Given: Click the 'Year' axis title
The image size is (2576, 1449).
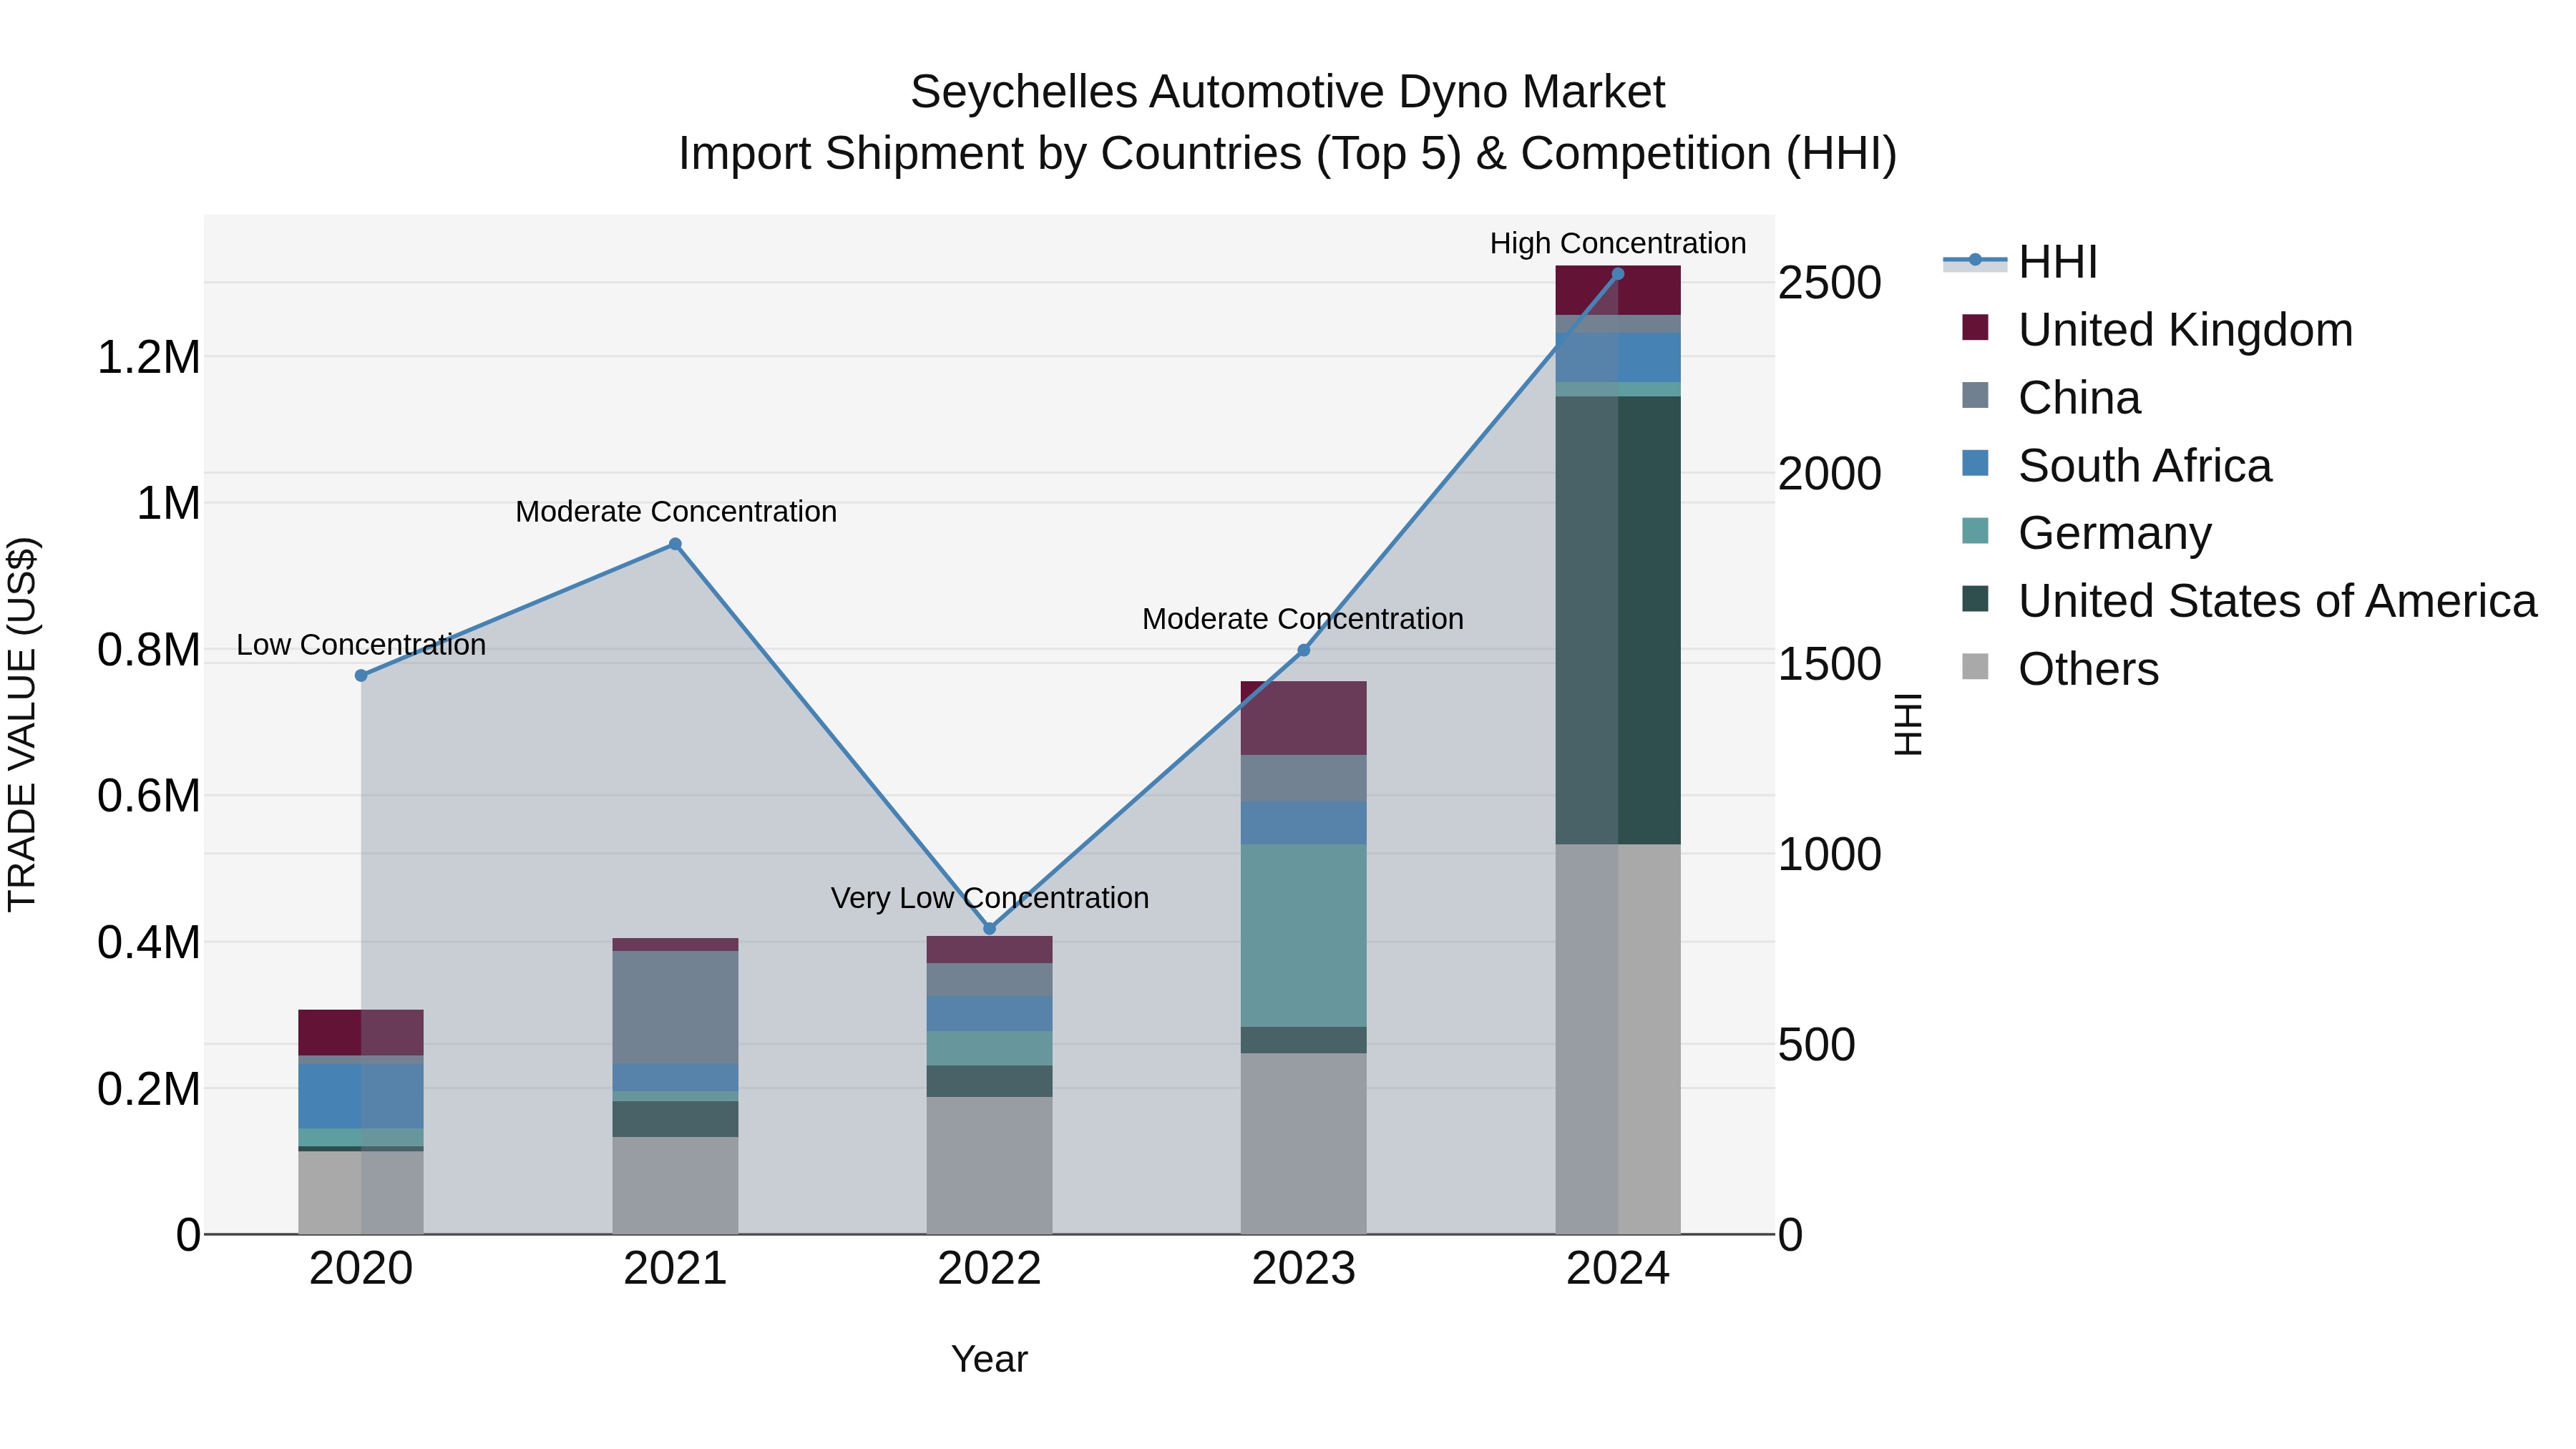Looking at the screenshot, I should click(990, 1359).
